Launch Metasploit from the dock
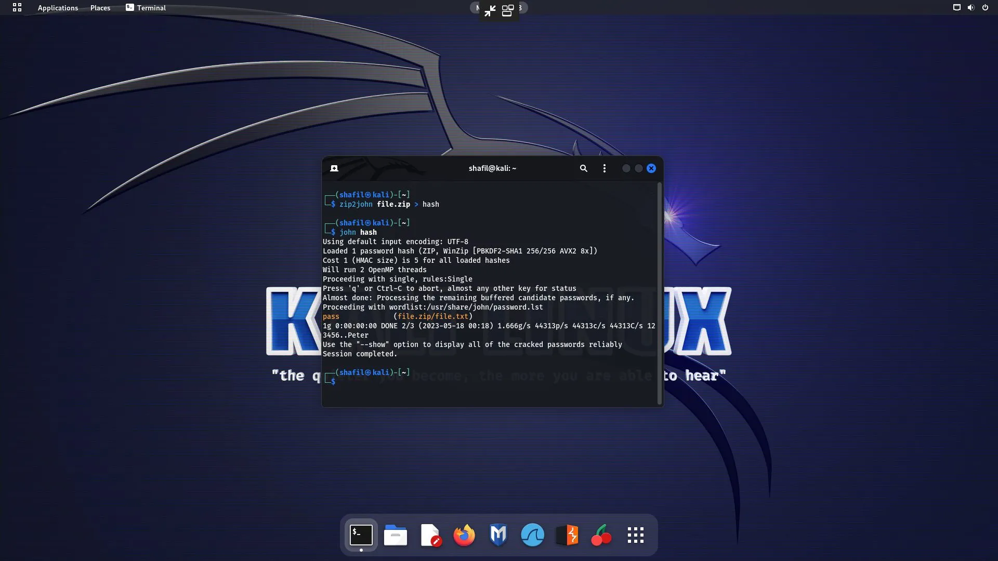Screen dimensions: 998x561 coord(498,535)
